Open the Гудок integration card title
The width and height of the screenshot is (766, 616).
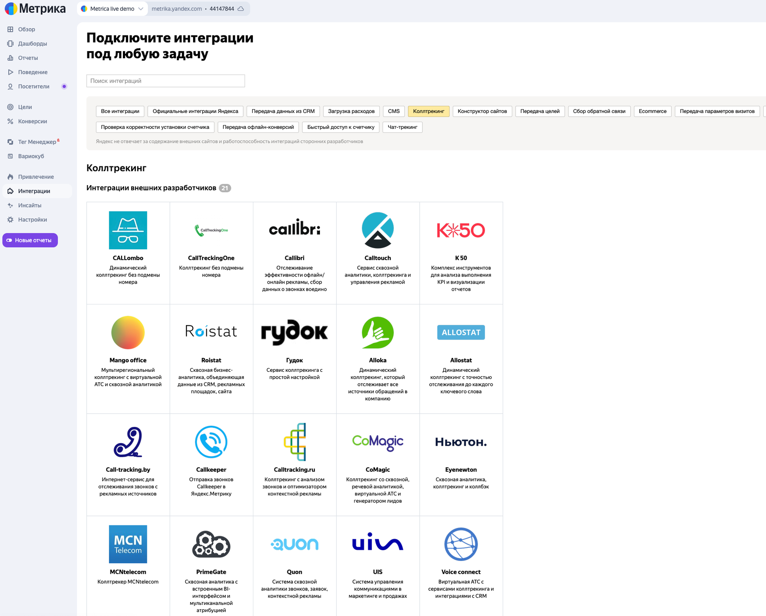294,360
